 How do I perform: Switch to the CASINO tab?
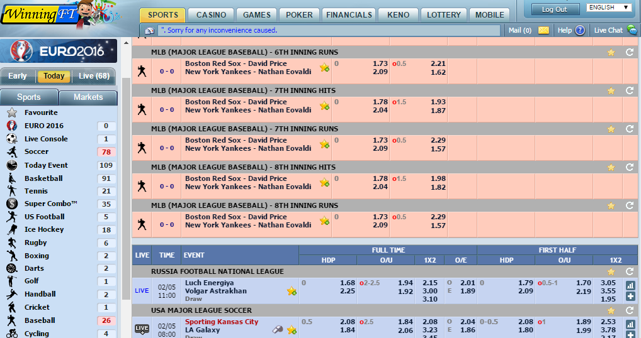211,15
